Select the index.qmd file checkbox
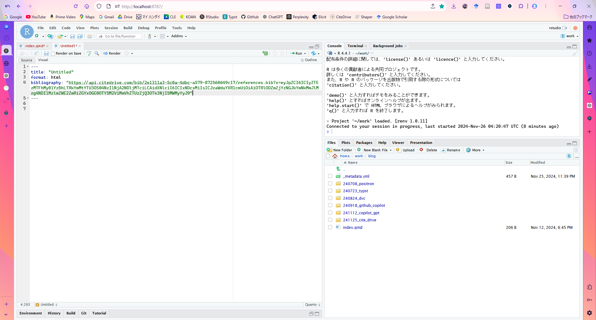This screenshot has height=320, width=596. click(330, 227)
